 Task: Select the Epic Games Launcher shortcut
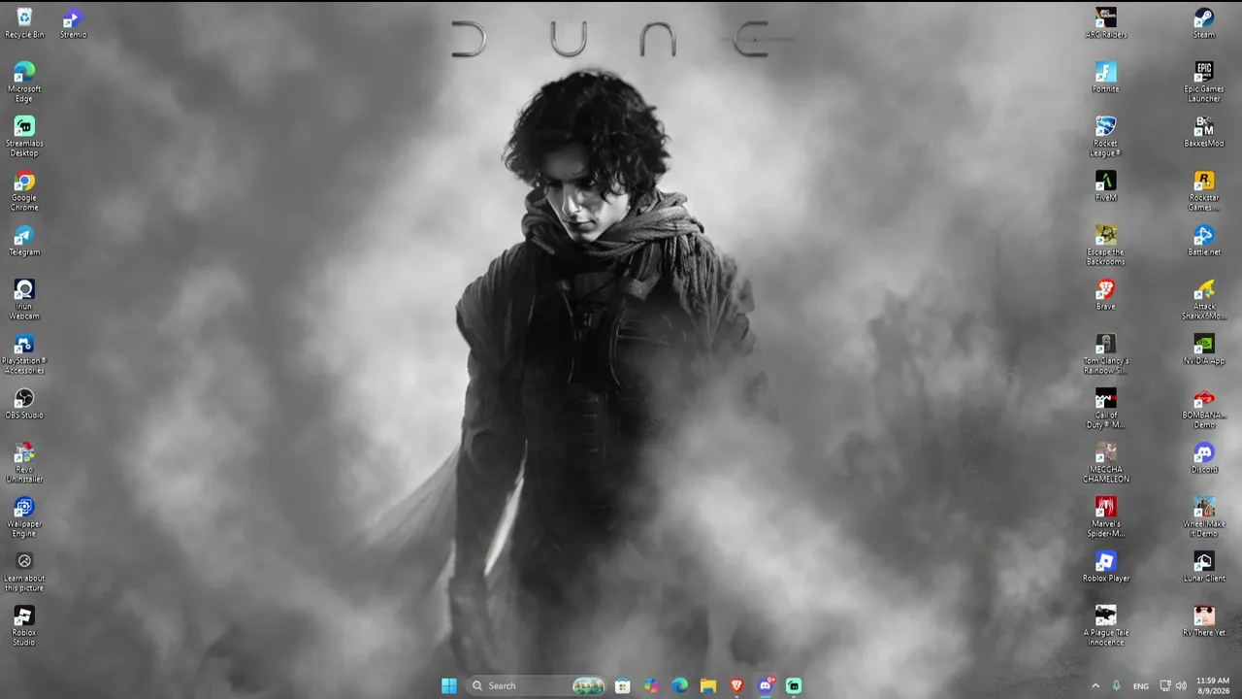click(1204, 83)
